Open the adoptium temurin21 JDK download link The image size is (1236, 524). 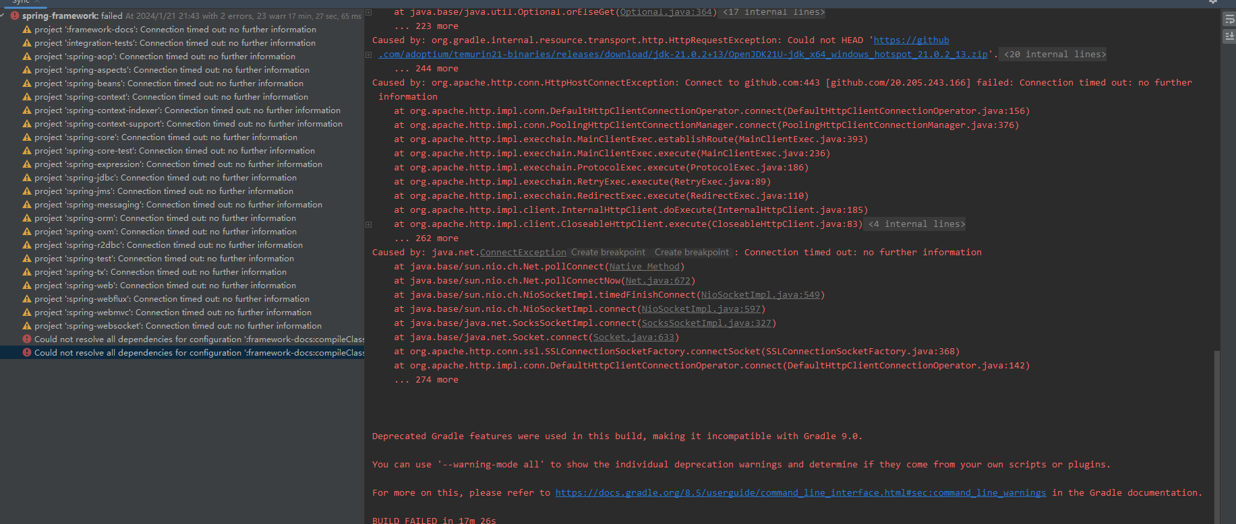tap(682, 55)
